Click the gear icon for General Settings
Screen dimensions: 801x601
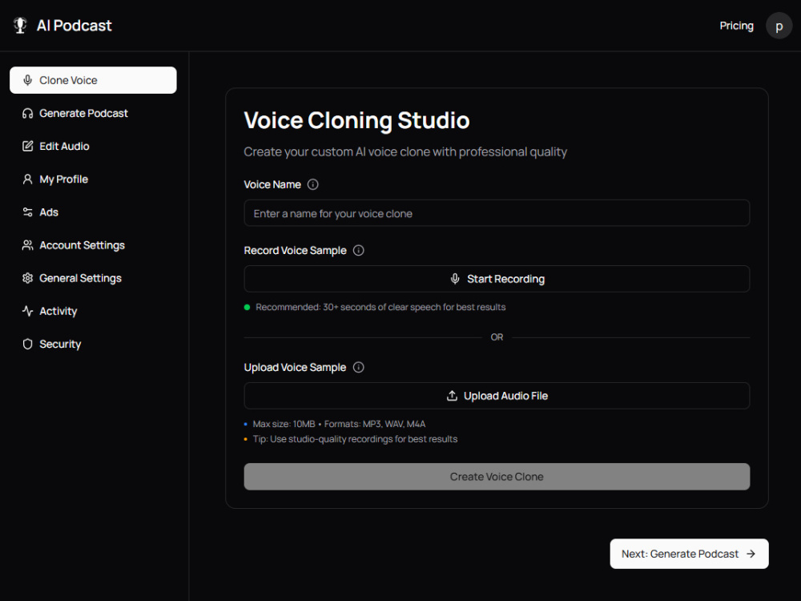27,278
